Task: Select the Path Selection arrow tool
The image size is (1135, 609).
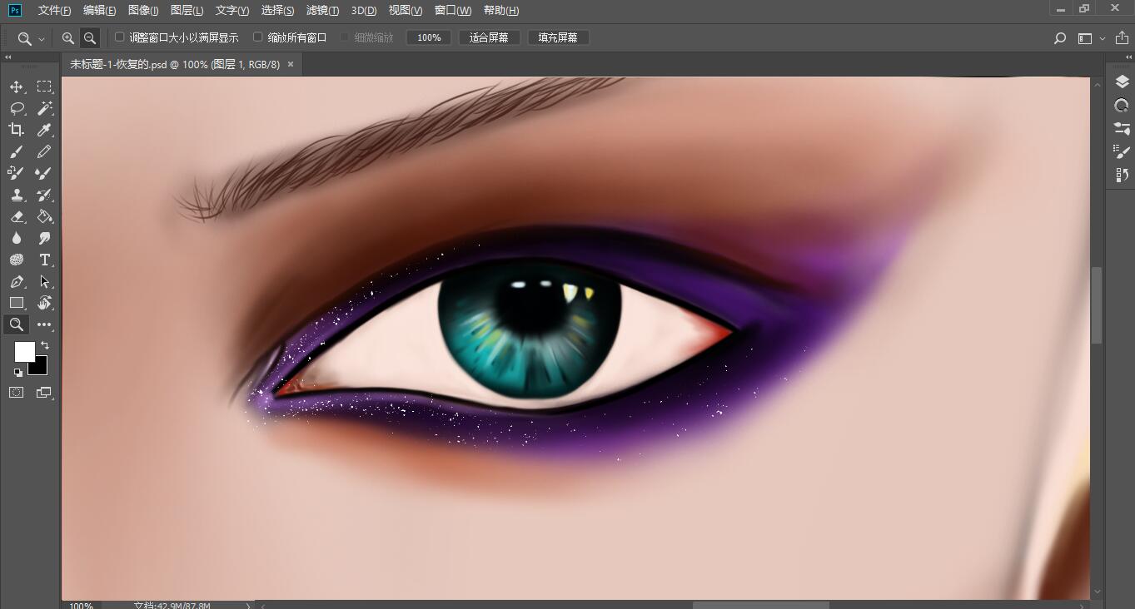Action: pos(44,281)
